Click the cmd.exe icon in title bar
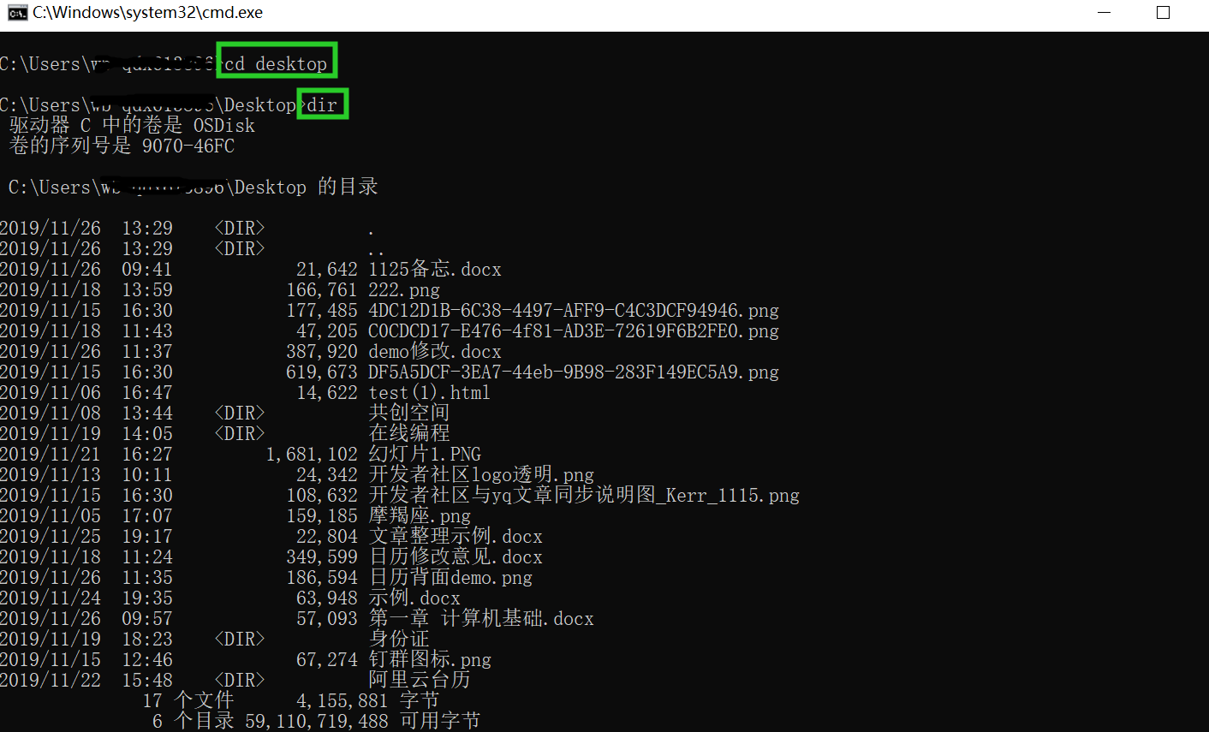The image size is (1209, 732). [17, 12]
